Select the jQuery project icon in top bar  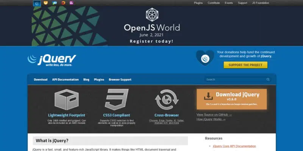[x=37, y=3]
